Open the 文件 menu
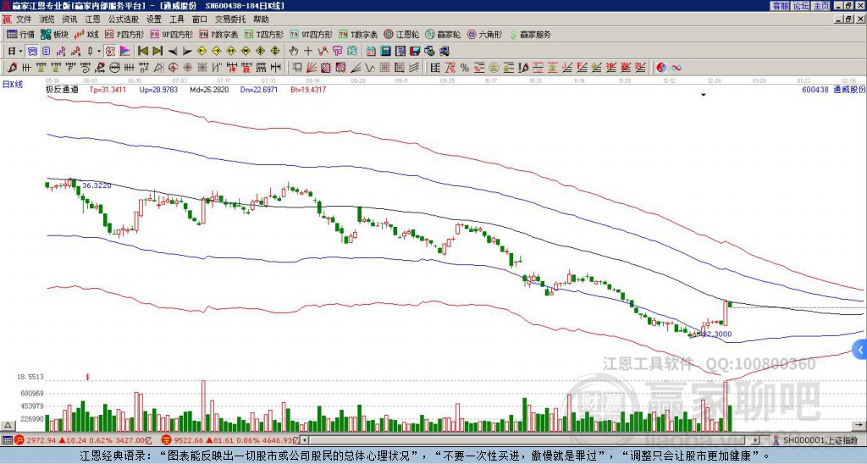Image resolution: width=867 pixels, height=464 pixels. click(x=24, y=19)
